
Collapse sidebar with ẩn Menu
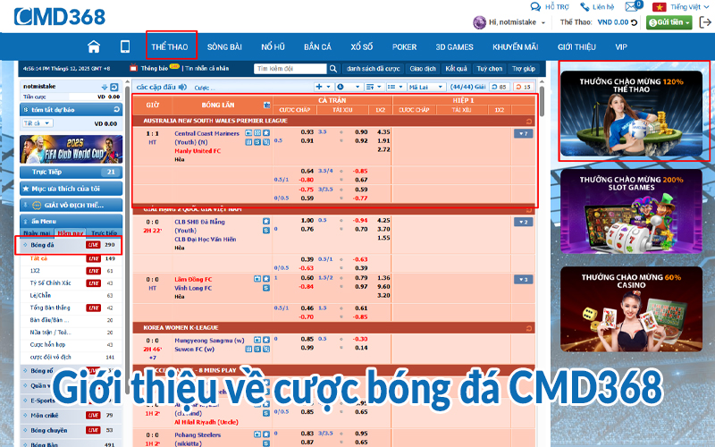point(71,221)
